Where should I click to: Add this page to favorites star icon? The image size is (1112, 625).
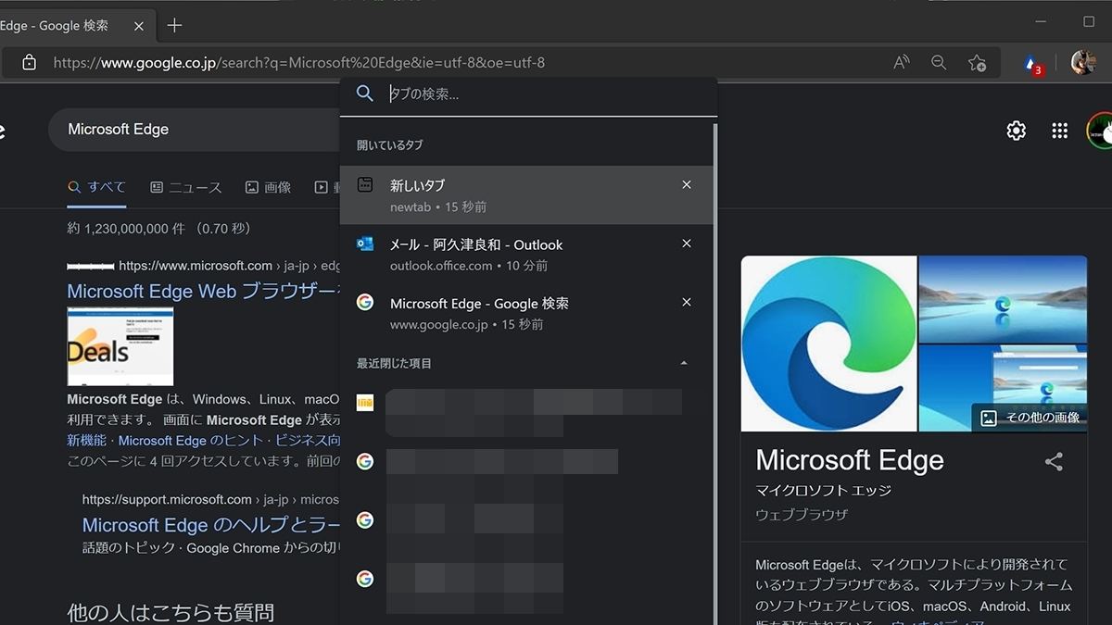[x=977, y=63]
